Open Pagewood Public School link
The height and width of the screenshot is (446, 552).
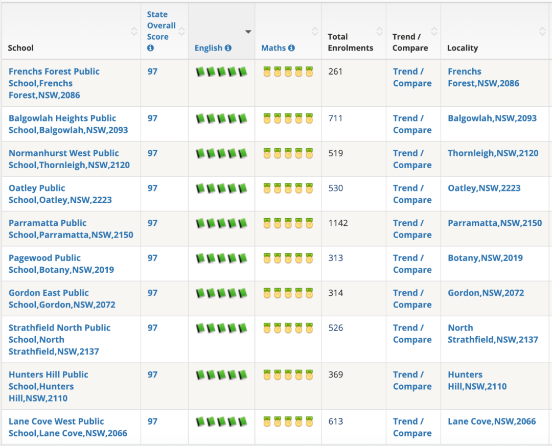[x=61, y=264]
